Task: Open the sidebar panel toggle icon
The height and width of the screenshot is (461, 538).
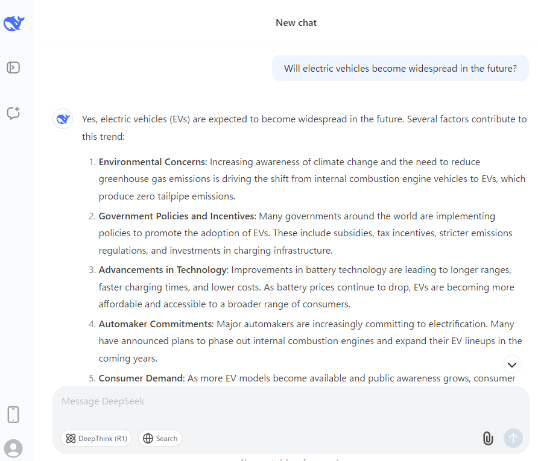Action: point(13,67)
